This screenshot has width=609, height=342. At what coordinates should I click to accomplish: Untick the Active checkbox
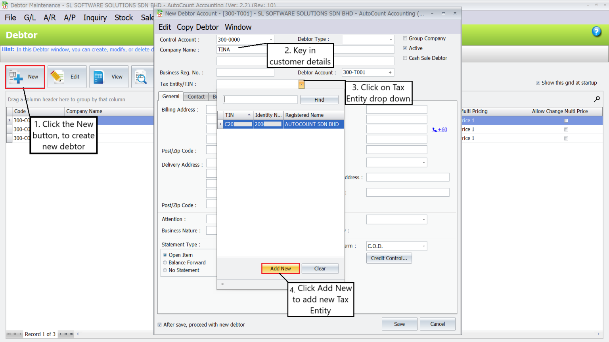click(x=405, y=48)
